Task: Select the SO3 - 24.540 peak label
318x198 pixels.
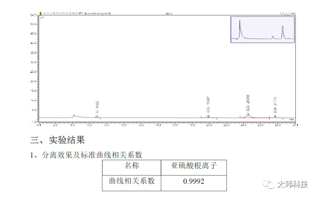Action: coord(248,104)
